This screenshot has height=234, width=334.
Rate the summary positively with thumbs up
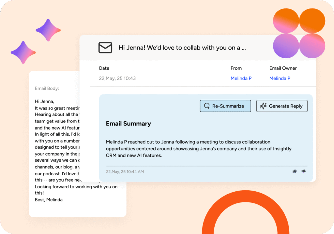point(295,171)
